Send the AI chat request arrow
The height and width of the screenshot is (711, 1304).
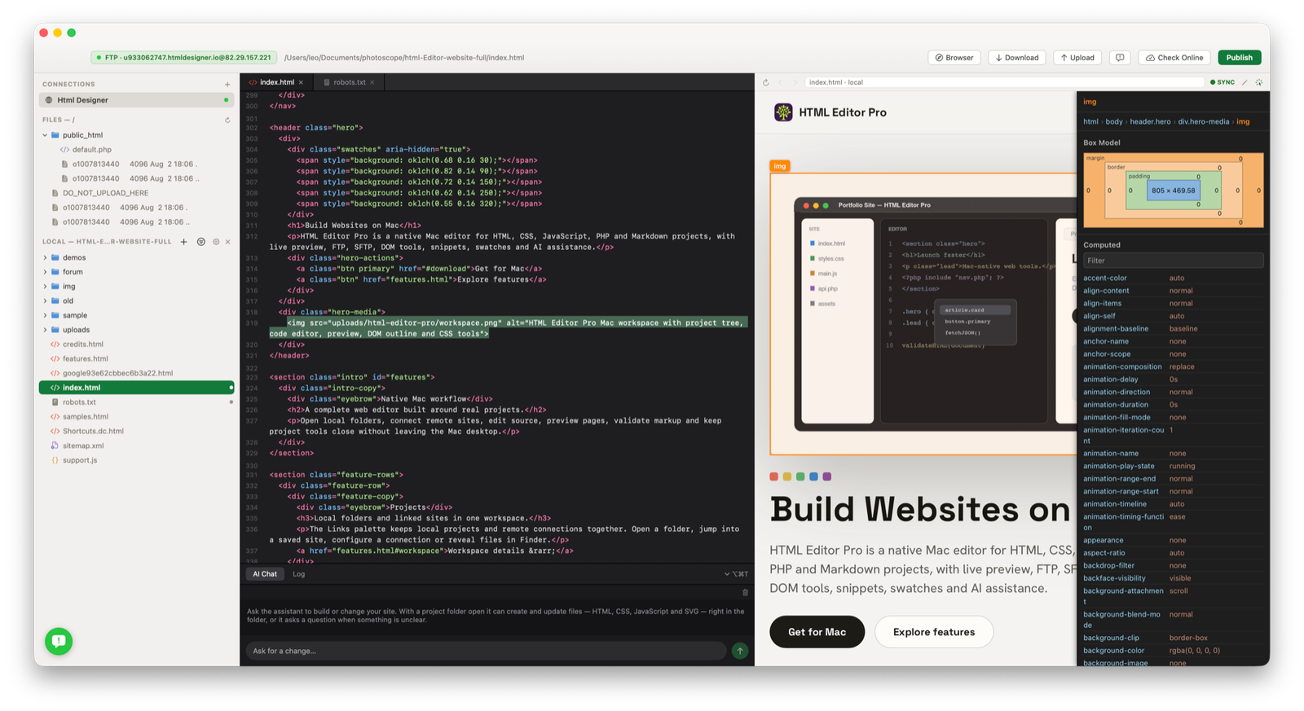click(740, 651)
